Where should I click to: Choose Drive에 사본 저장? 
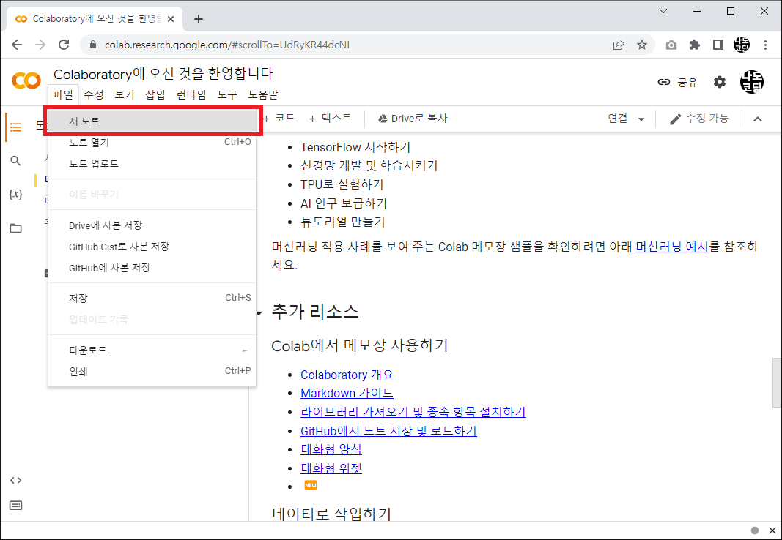point(152,225)
